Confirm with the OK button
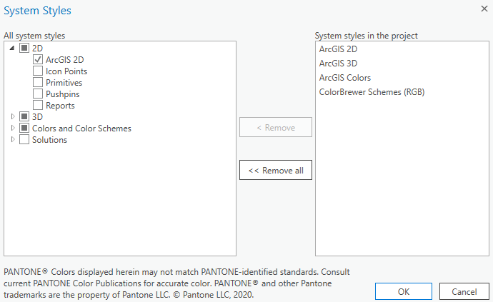The width and height of the screenshot is (493, 302). point(403,291)
